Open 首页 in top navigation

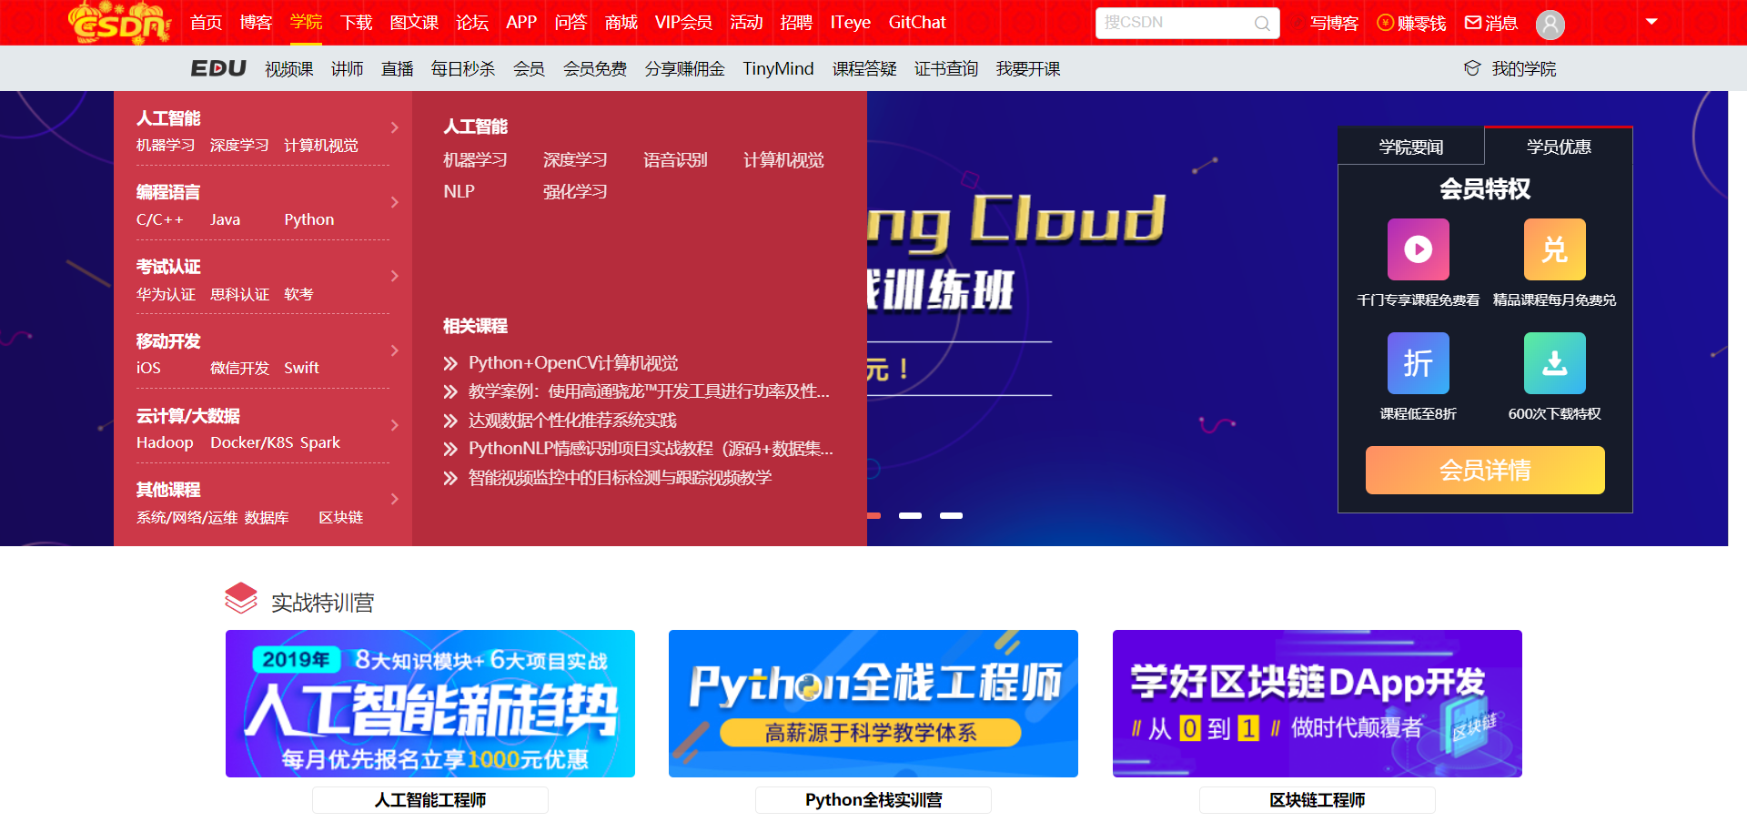(207, 23)
